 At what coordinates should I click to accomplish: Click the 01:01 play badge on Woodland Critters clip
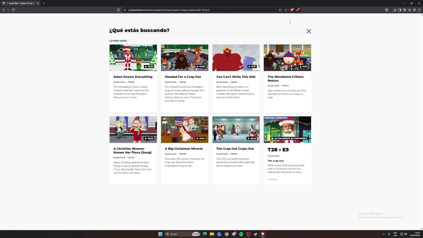pyautogui.click(x=303, y=66)
